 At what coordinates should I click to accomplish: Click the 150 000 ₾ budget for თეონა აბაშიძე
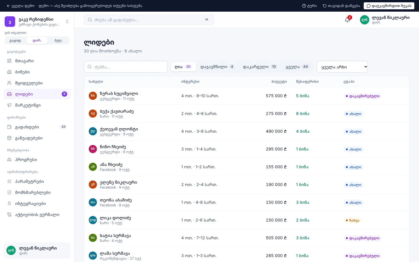pos(276,202)
